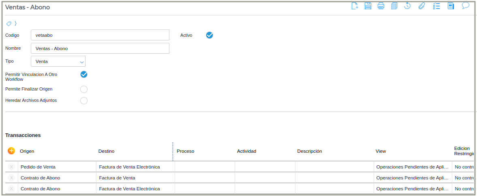This screenshot has width=477, height=196.
Task: Click the copy document icon
Action: click(x=394, y=6)
